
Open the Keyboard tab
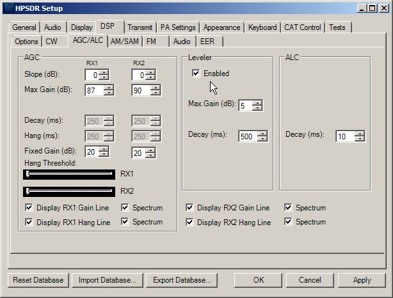[x=262, y=27]
